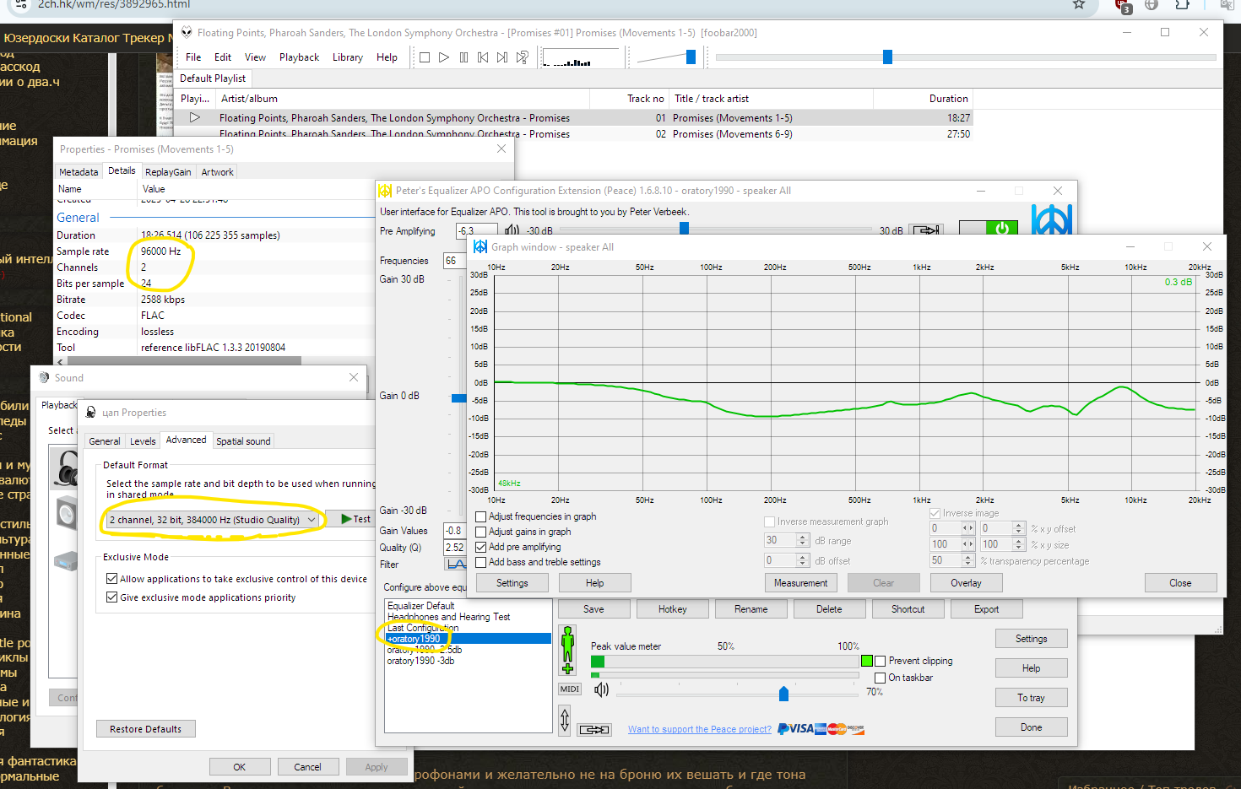Click the stepper of the first x y offset field

point(968,528)
